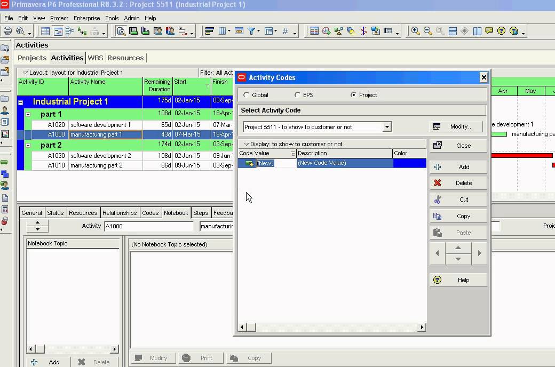The width and height of the screenshot is (555, 367).
Task: Switch to the Resources top tab
Action: coord(125,58)
